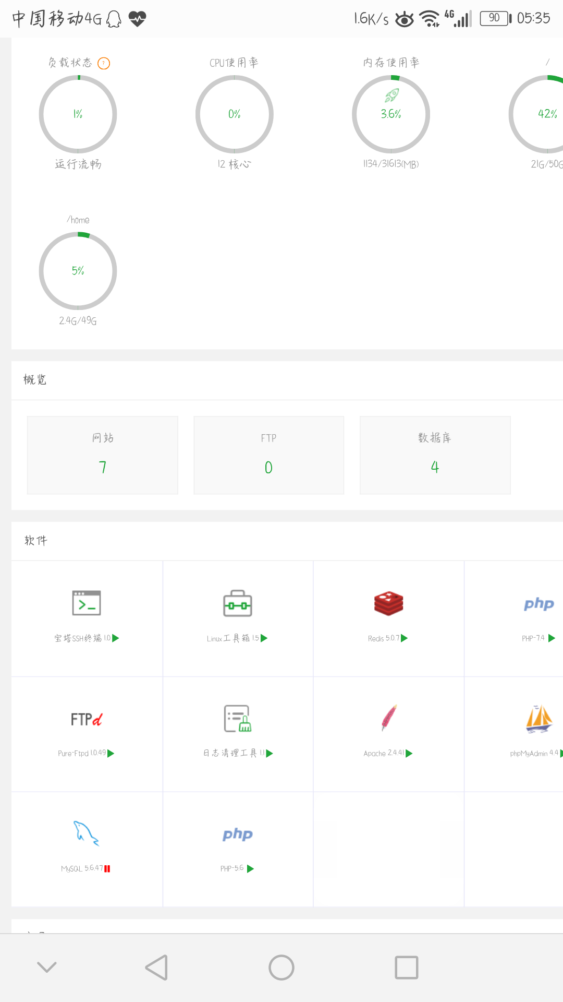Open the 数据库 overview card showing 4
The height and width of the screenshot is (1002, 563).
pos(435,455)
